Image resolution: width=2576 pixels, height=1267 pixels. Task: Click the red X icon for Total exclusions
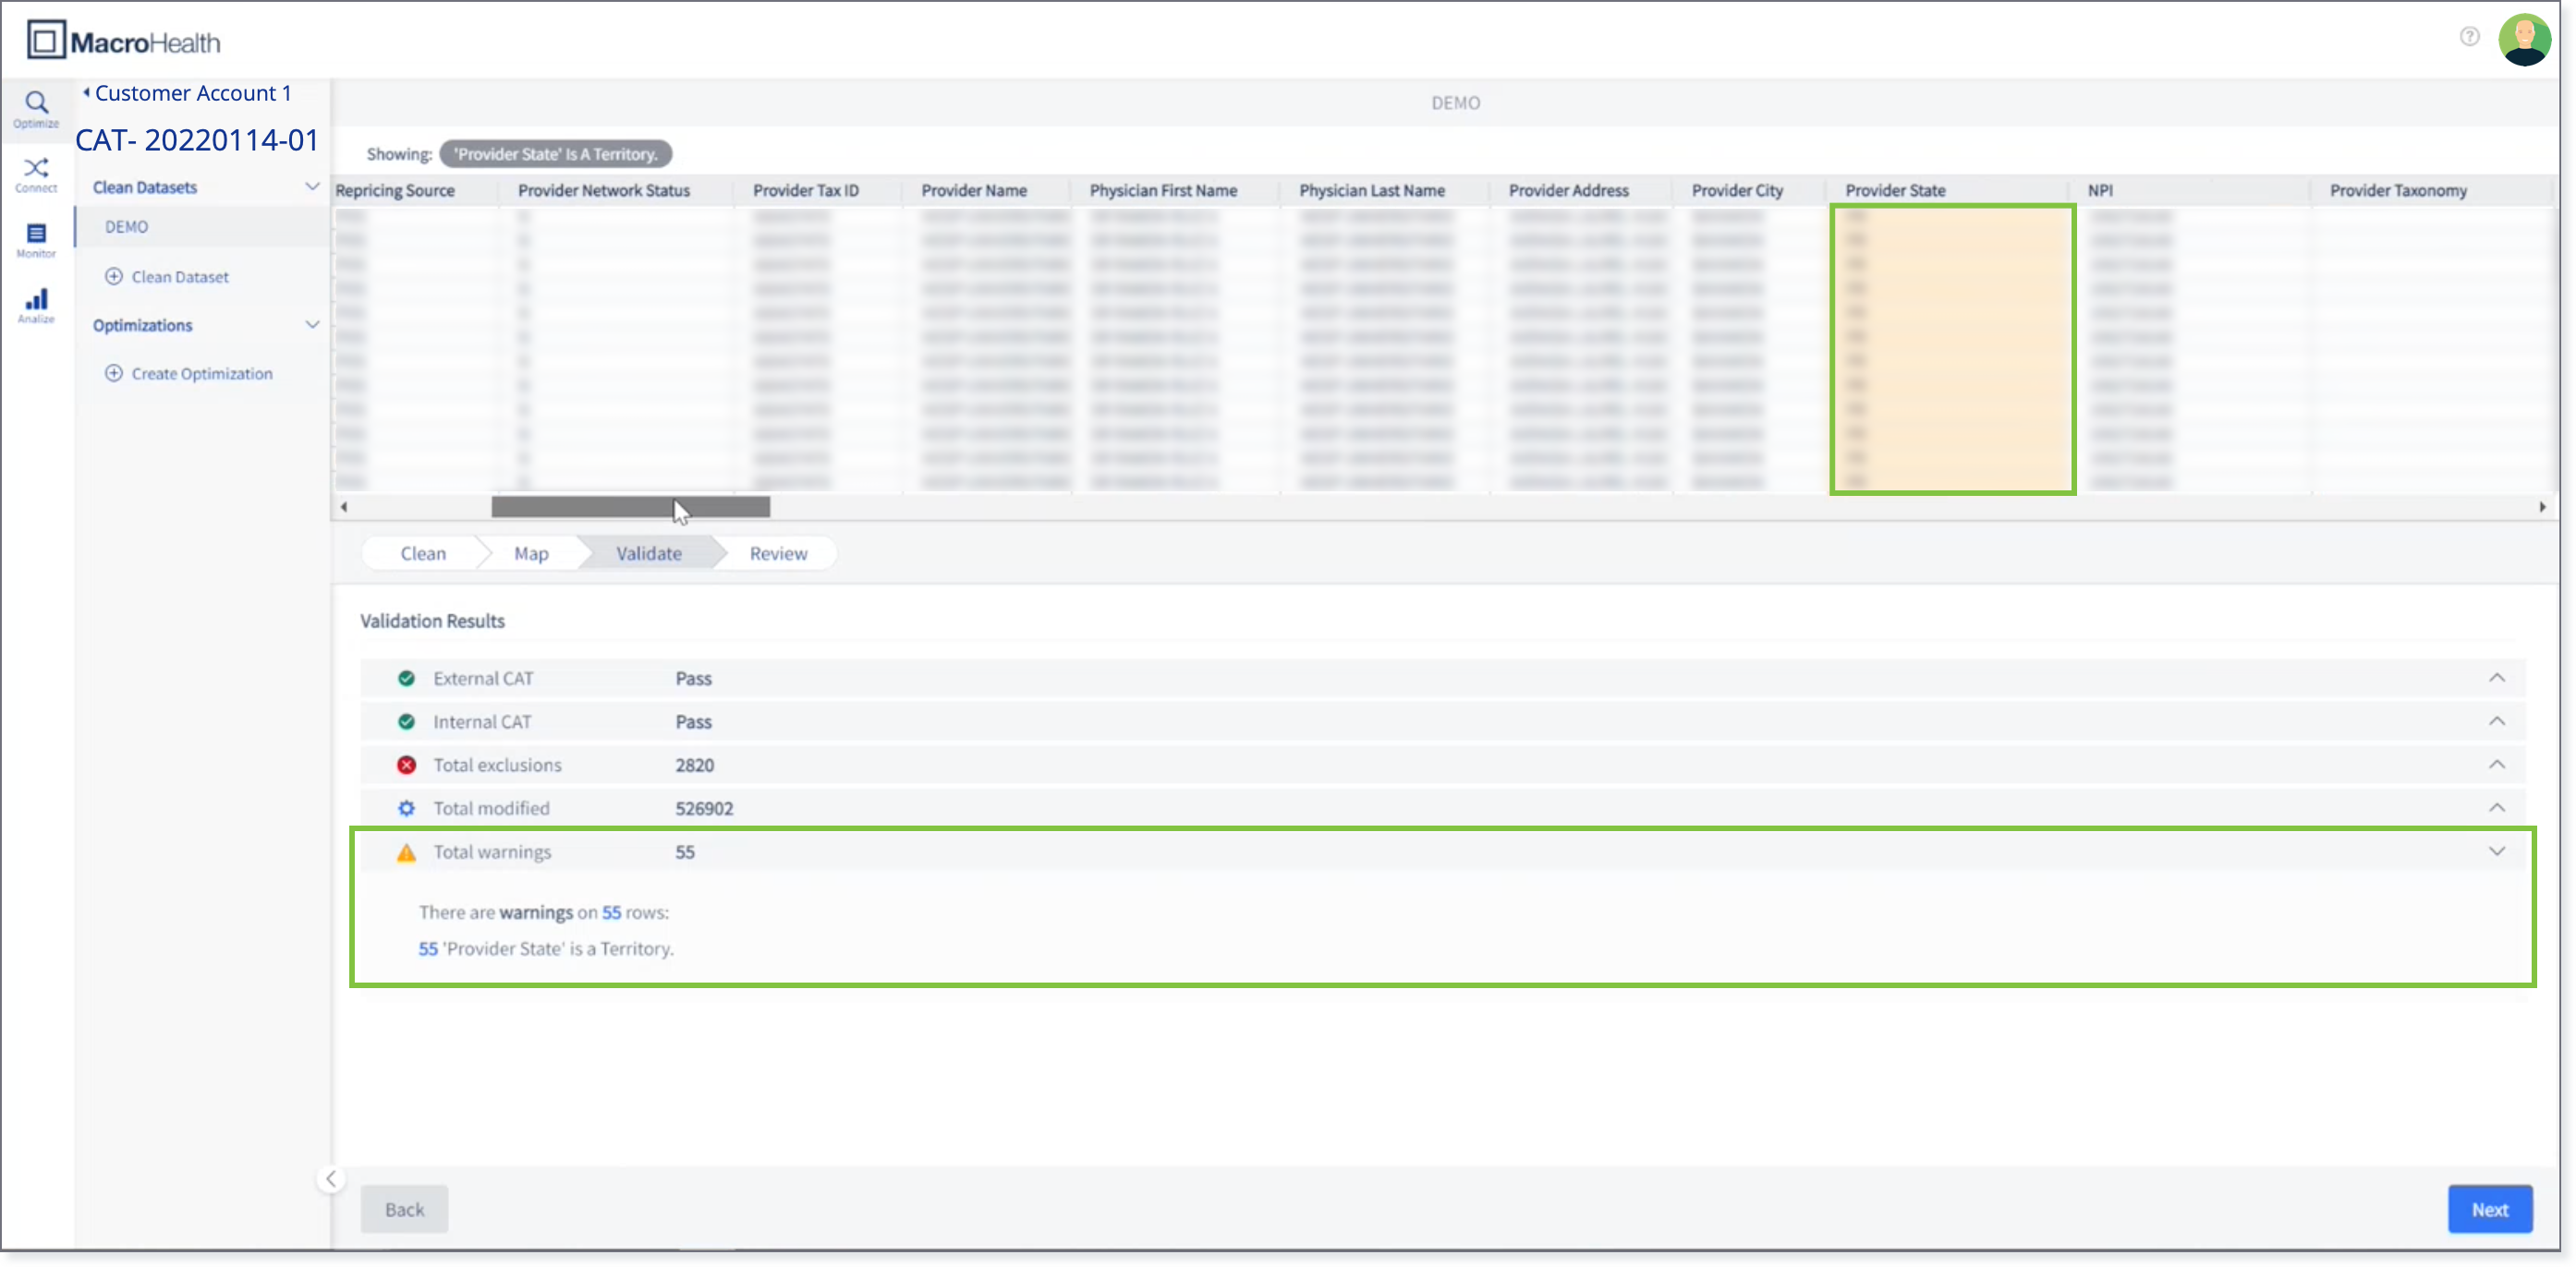pos(406,766)
